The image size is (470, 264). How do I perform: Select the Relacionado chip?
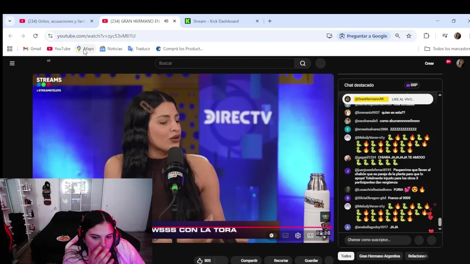pos(418,256)
